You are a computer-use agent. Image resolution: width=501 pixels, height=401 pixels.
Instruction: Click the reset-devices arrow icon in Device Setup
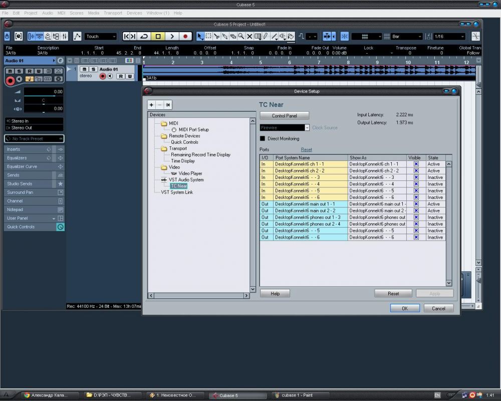point(168,105)
